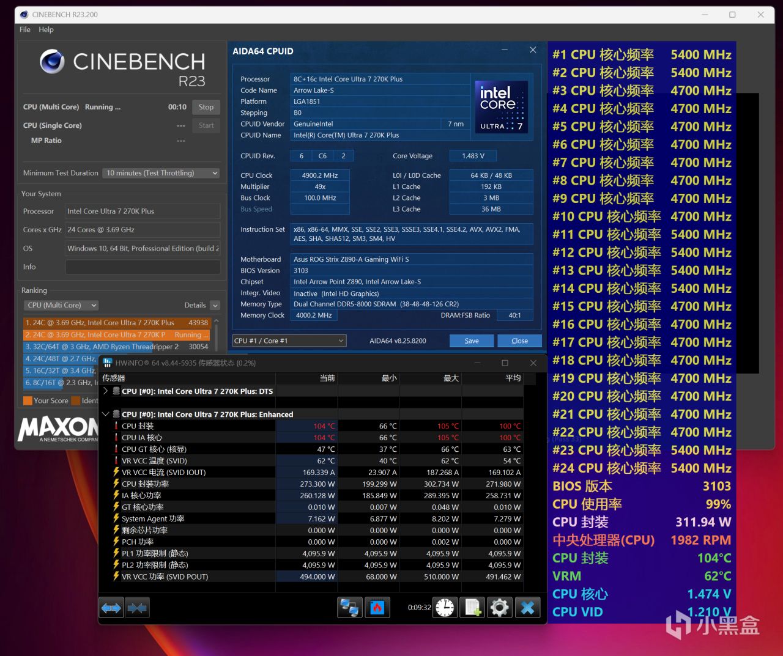Click the thermometer icon beside CPU GT 核心 (核显)
The image size is (783, 656).
[116, 449]
